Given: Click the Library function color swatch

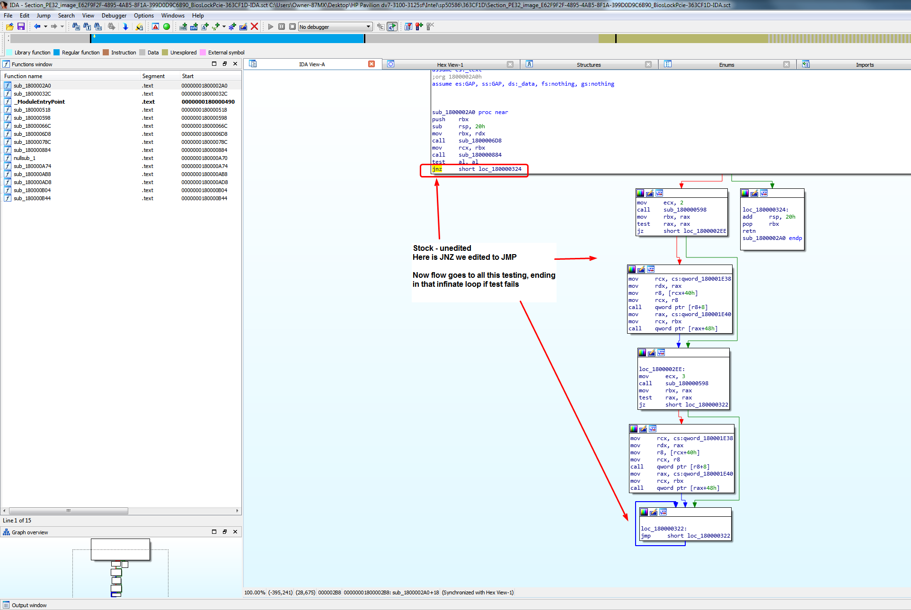Looking at the screenshot, I should (x=9, y=53).
